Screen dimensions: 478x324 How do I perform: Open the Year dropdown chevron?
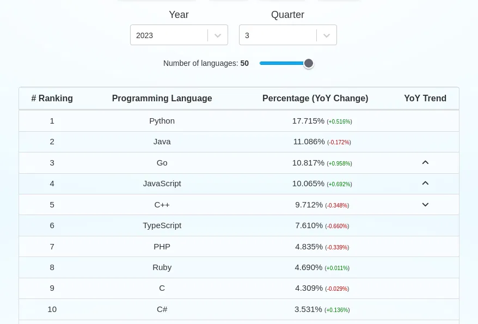coord(218,35)
